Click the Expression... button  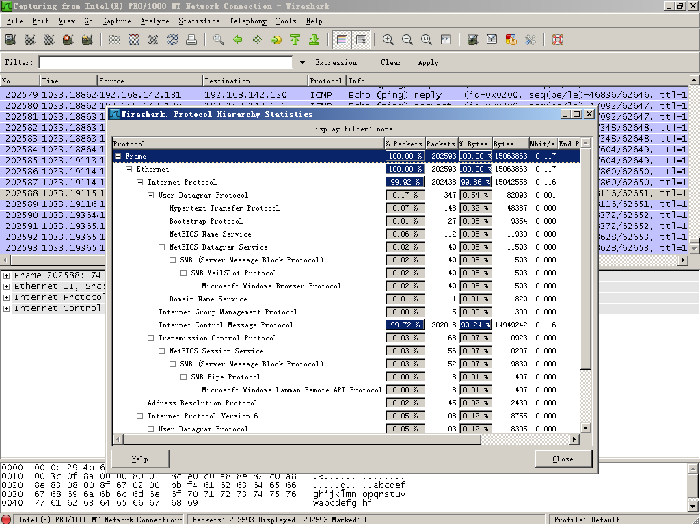[x=341, y=62]
